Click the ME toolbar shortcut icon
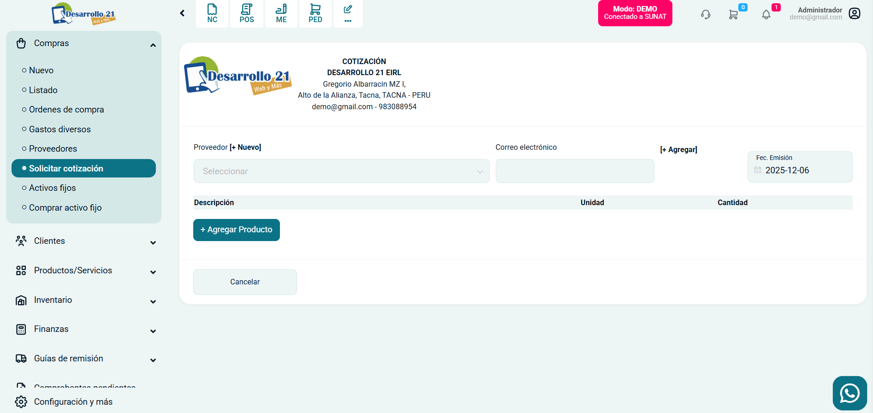The image size is (873, 413). [x=281, y=13]
